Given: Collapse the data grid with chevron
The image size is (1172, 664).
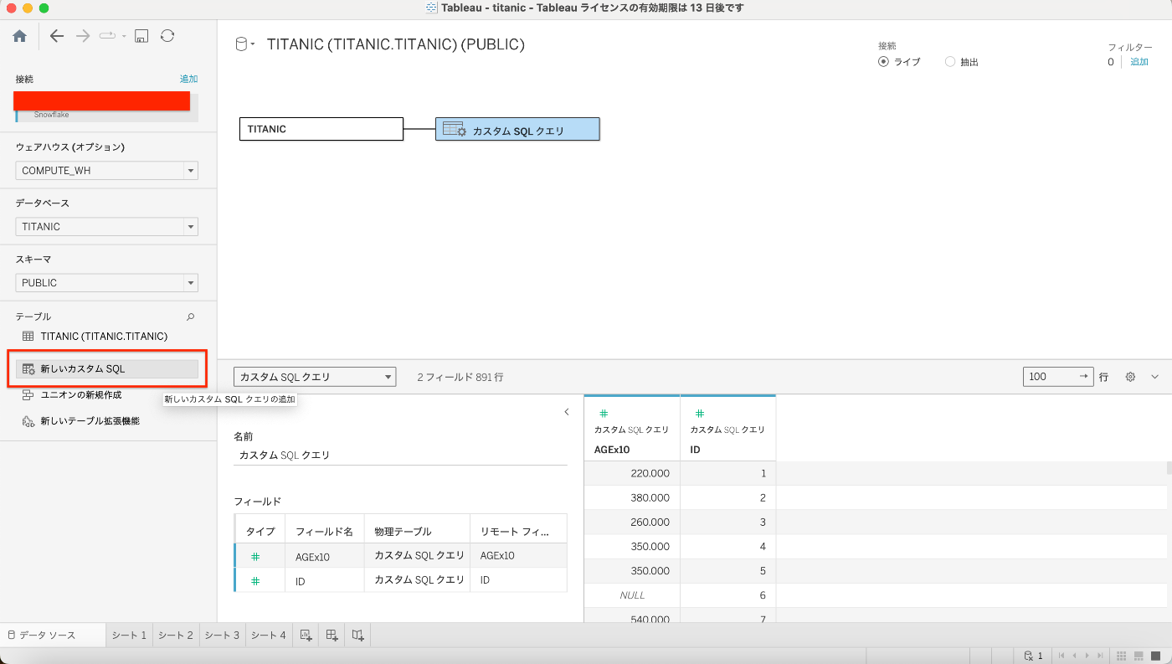Looking at the screenshot, I should pyautogui.click(x=1155, y=377).
